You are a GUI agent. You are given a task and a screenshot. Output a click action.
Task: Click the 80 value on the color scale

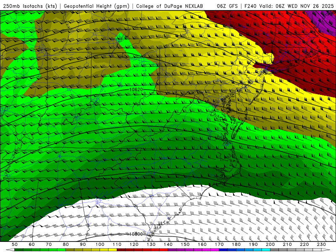click(x=66, y=244)
